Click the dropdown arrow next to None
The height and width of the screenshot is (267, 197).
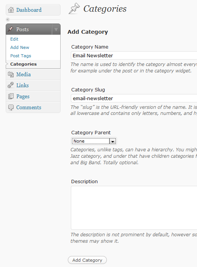coord(113,141)
